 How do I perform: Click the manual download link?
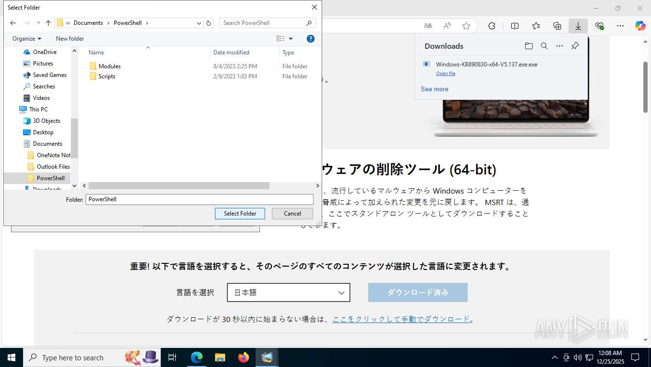(x=401, y=319)
